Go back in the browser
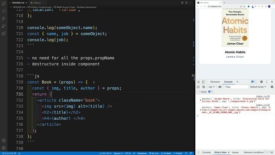 coord(198,6)
